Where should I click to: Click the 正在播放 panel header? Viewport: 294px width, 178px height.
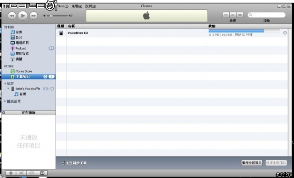[28, 113]
